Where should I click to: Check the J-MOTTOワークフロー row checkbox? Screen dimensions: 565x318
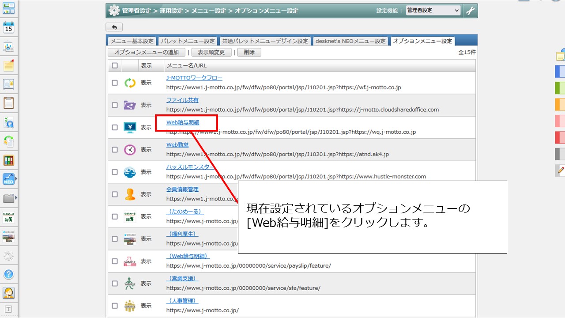pyautogui.click(x=115, y=83)
